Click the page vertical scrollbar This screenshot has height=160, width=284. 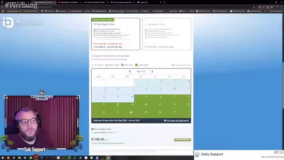[x=283, y=85]
